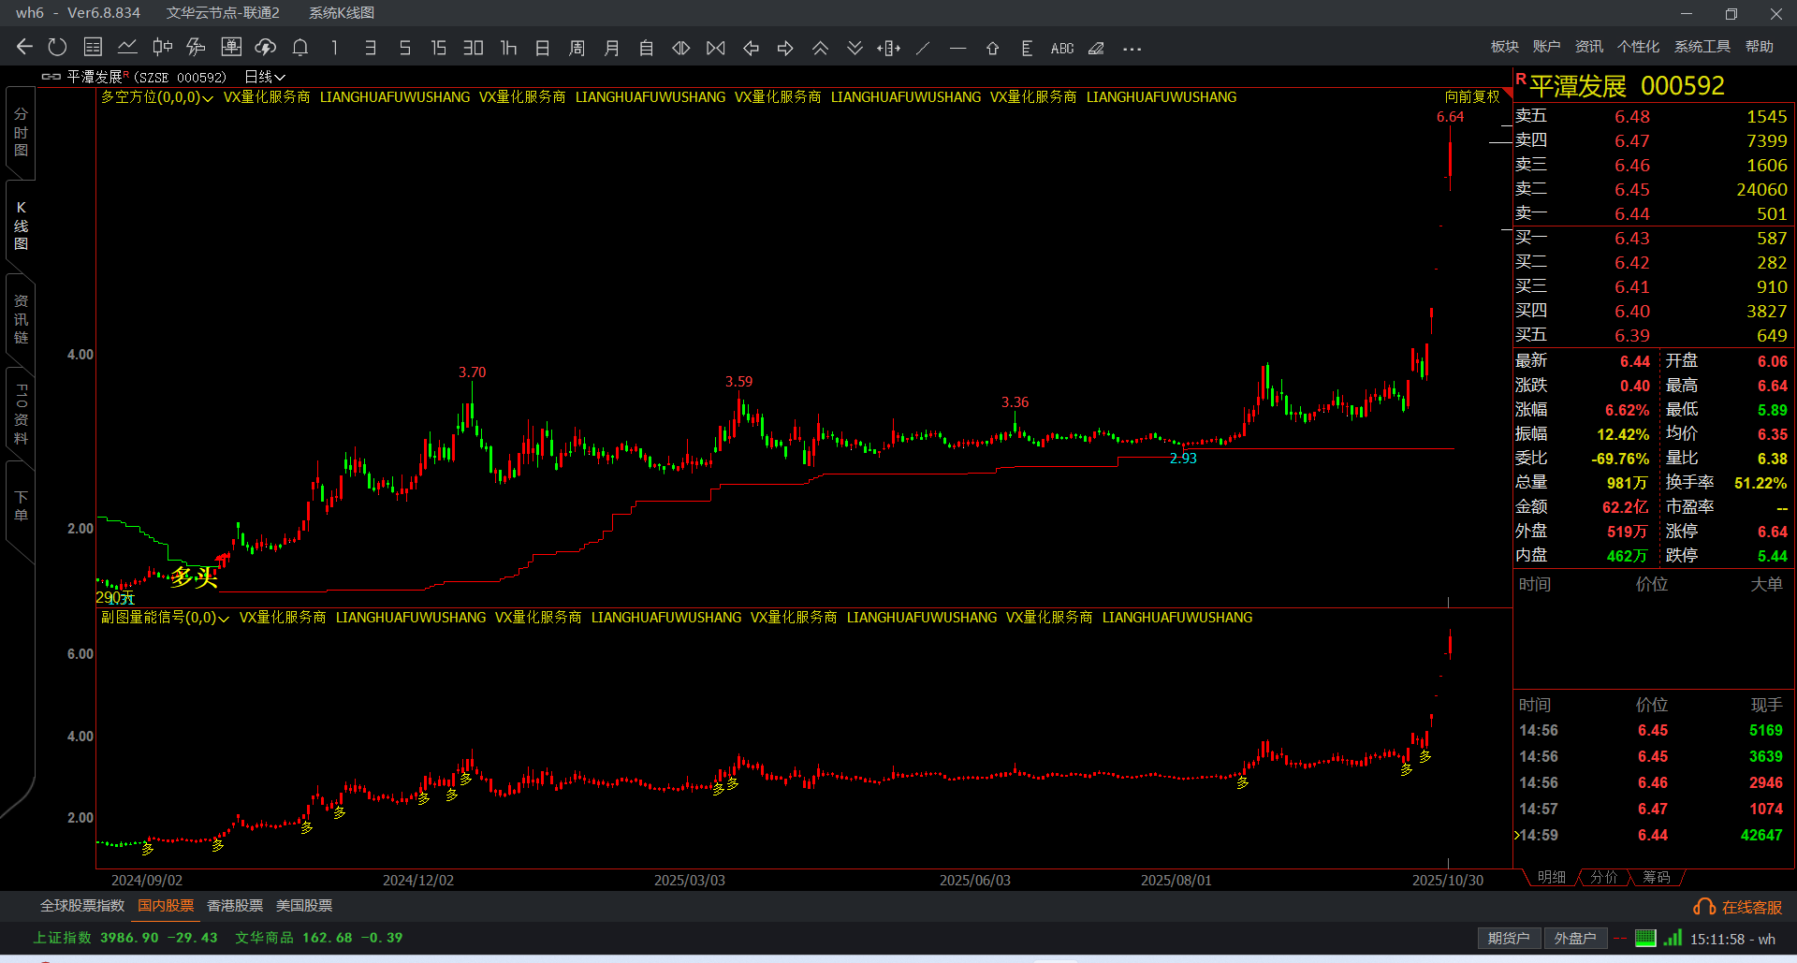
Task: Open the 帮助 menu
Action: [1760, 47]
